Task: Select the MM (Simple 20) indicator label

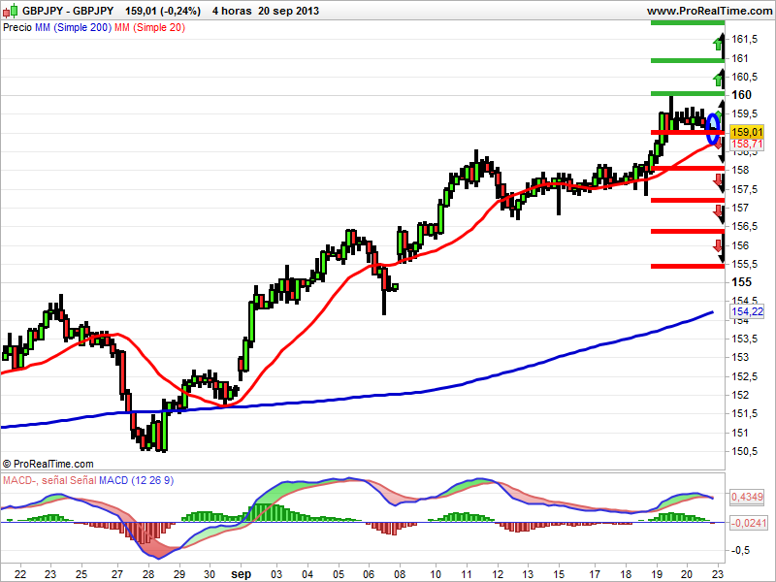Action: click(150, 28)
